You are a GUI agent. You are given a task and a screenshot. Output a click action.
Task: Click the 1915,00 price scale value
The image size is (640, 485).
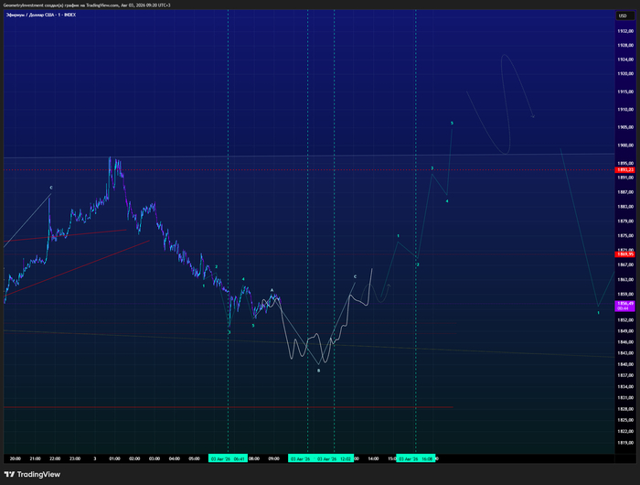pyautogui.click(x=624, y=92)
